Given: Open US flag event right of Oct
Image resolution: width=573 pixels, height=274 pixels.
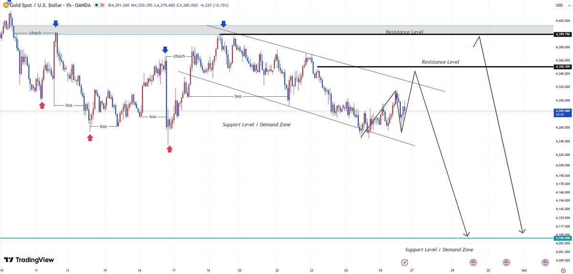Looking at the screenshot, I should (545, 262).
